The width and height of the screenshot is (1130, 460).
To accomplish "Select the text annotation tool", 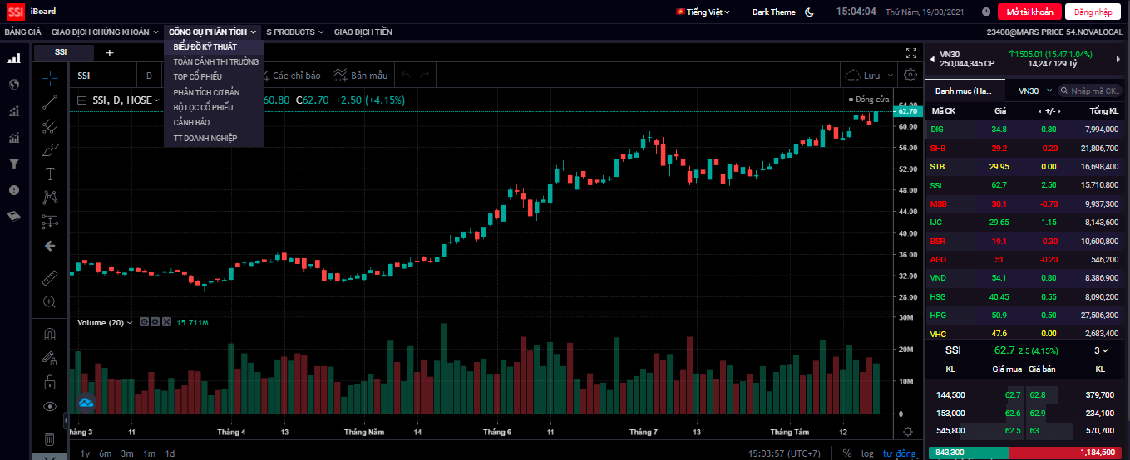I will (50, 174).
